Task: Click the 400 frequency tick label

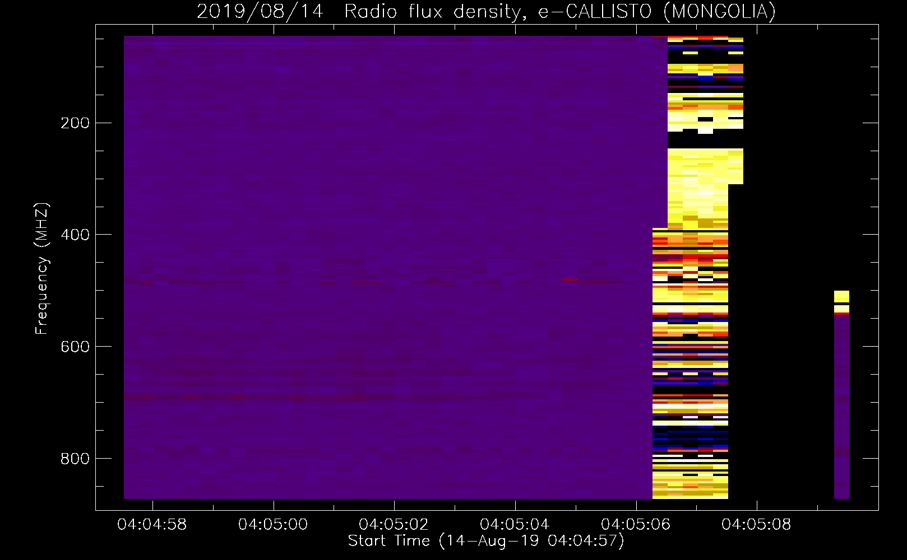Action: coord(75,235)
